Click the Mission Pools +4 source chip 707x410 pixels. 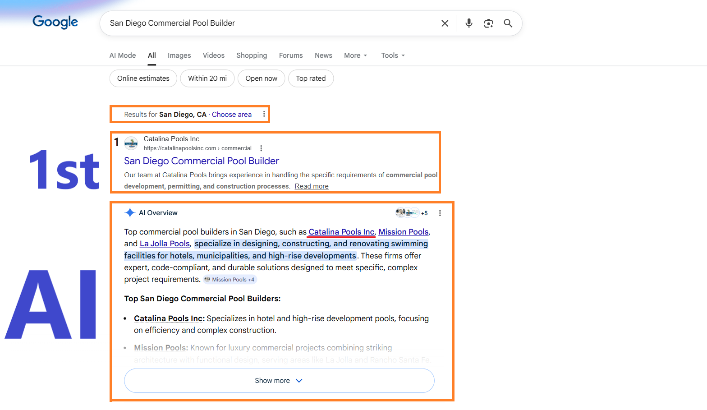[230, 280]
